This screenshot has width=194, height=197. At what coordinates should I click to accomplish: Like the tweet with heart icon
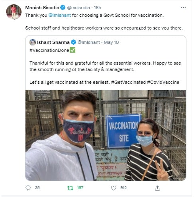tap(114, 188)
